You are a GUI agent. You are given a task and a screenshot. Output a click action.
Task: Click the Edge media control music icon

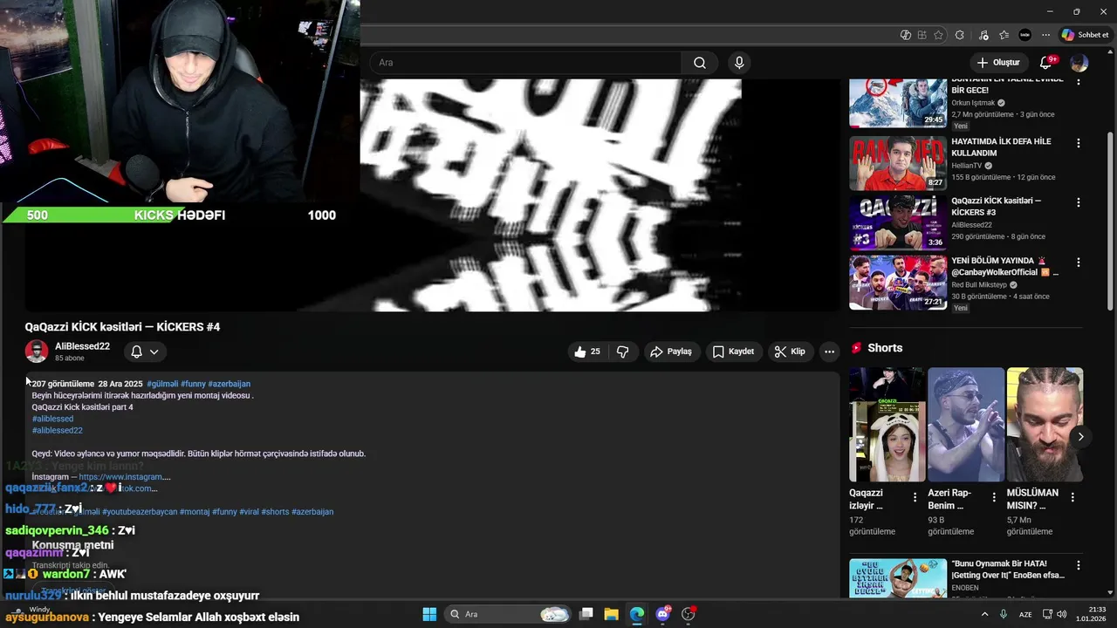click(983, 35)
